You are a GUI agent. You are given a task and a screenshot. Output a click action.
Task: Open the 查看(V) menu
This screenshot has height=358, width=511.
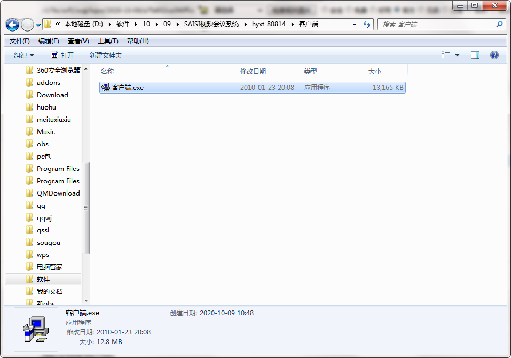tap(78, 41)
